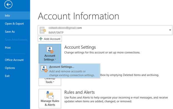Viewport: 173px width, 109px height.
Task: Click Manage Rules & Alerts button
Action: click(50, 99)
